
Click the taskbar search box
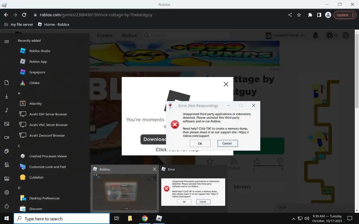pyautogui.click(x=62, y=219)
